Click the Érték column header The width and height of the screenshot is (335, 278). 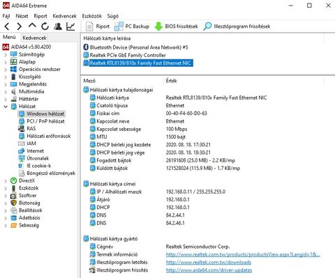click(x=172, y=81)
